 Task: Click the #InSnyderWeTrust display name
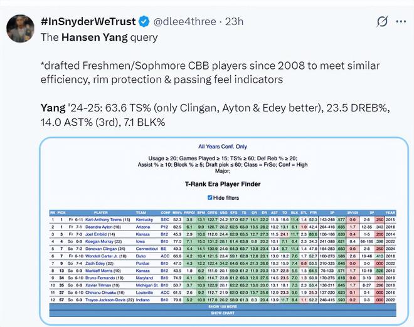pyautogui.click(x=88, y=21)
